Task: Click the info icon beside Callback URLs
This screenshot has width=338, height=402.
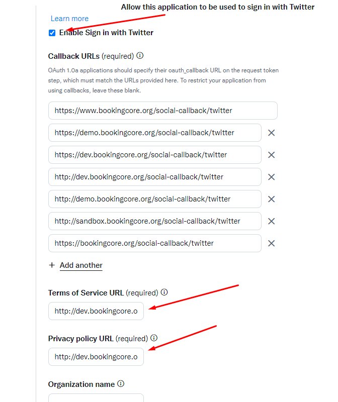Action: [140, 56]
